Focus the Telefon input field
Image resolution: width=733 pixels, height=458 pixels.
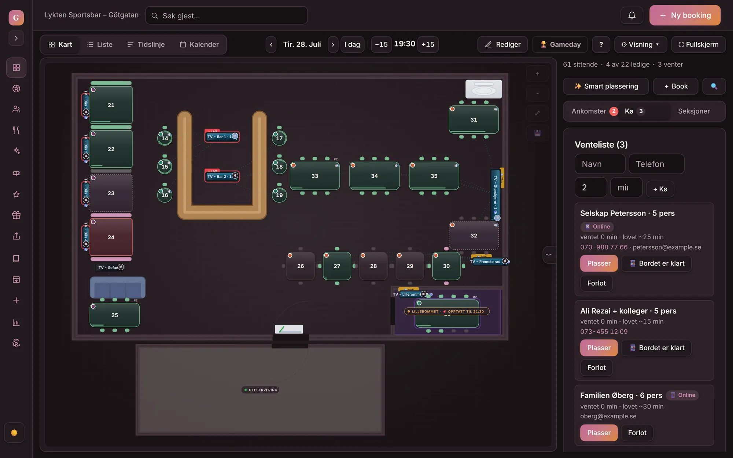656,164
